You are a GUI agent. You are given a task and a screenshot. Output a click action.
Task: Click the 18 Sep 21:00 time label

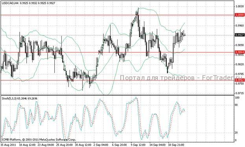(x=176, y=145)
